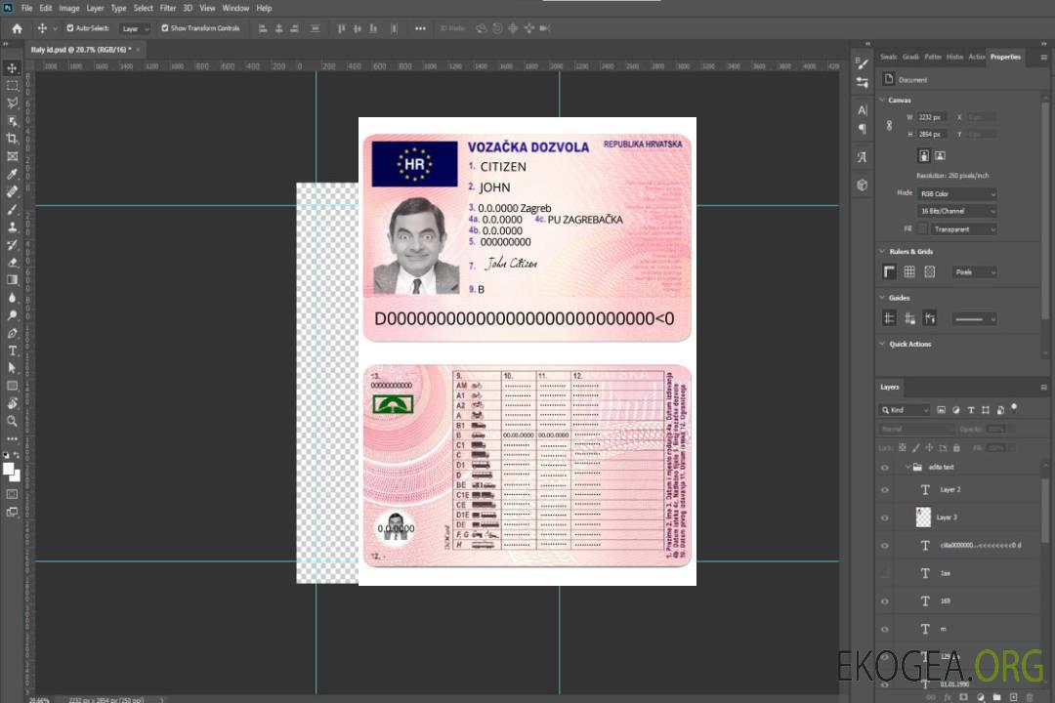Click the Show rulers icon under Rulers & Grids
The height and width of the screenshot is (703, 1055).
pos(890,271)
